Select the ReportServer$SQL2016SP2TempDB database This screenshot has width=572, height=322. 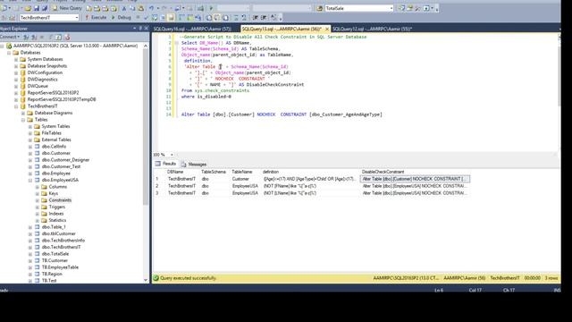click(x=62, y=99)
